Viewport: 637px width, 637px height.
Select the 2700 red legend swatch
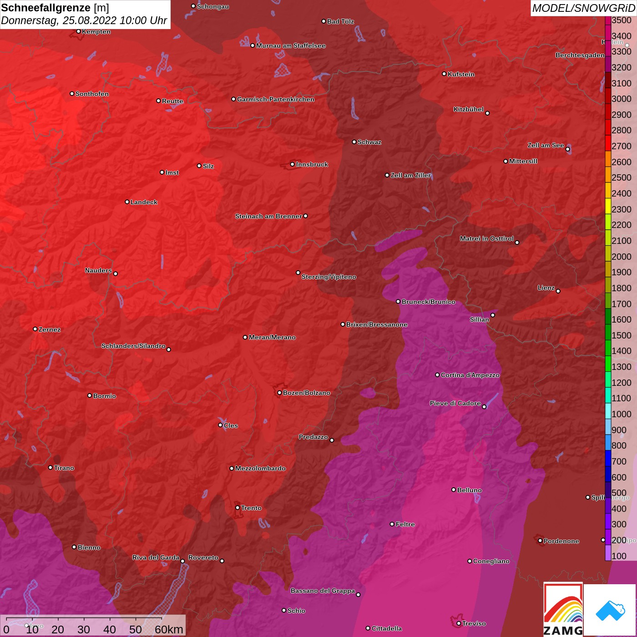[x=608, y=143]
